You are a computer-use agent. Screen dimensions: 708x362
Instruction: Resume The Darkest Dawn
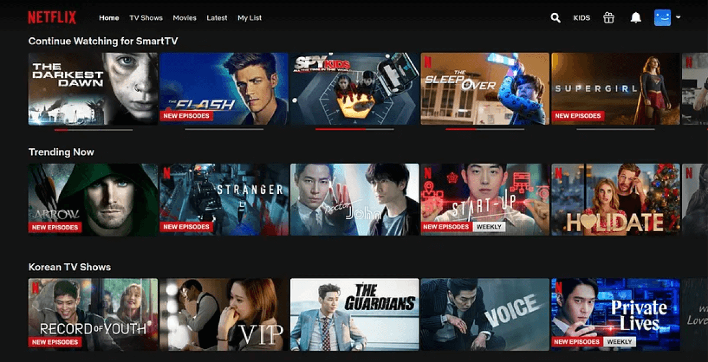click(x=93, y=88)
